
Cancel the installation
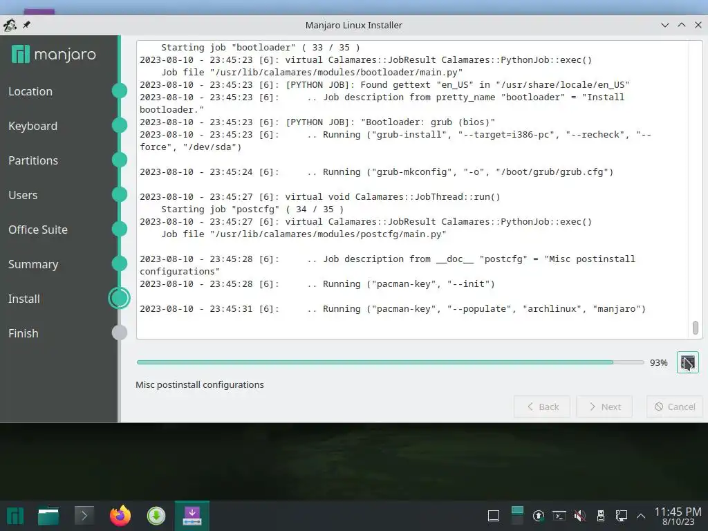[x=675, y=407]
